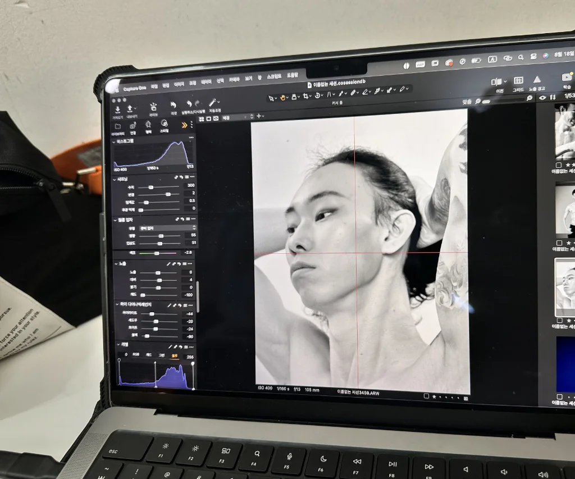
Task: Select the Crop cursor tool
Action: coord(305,96)
